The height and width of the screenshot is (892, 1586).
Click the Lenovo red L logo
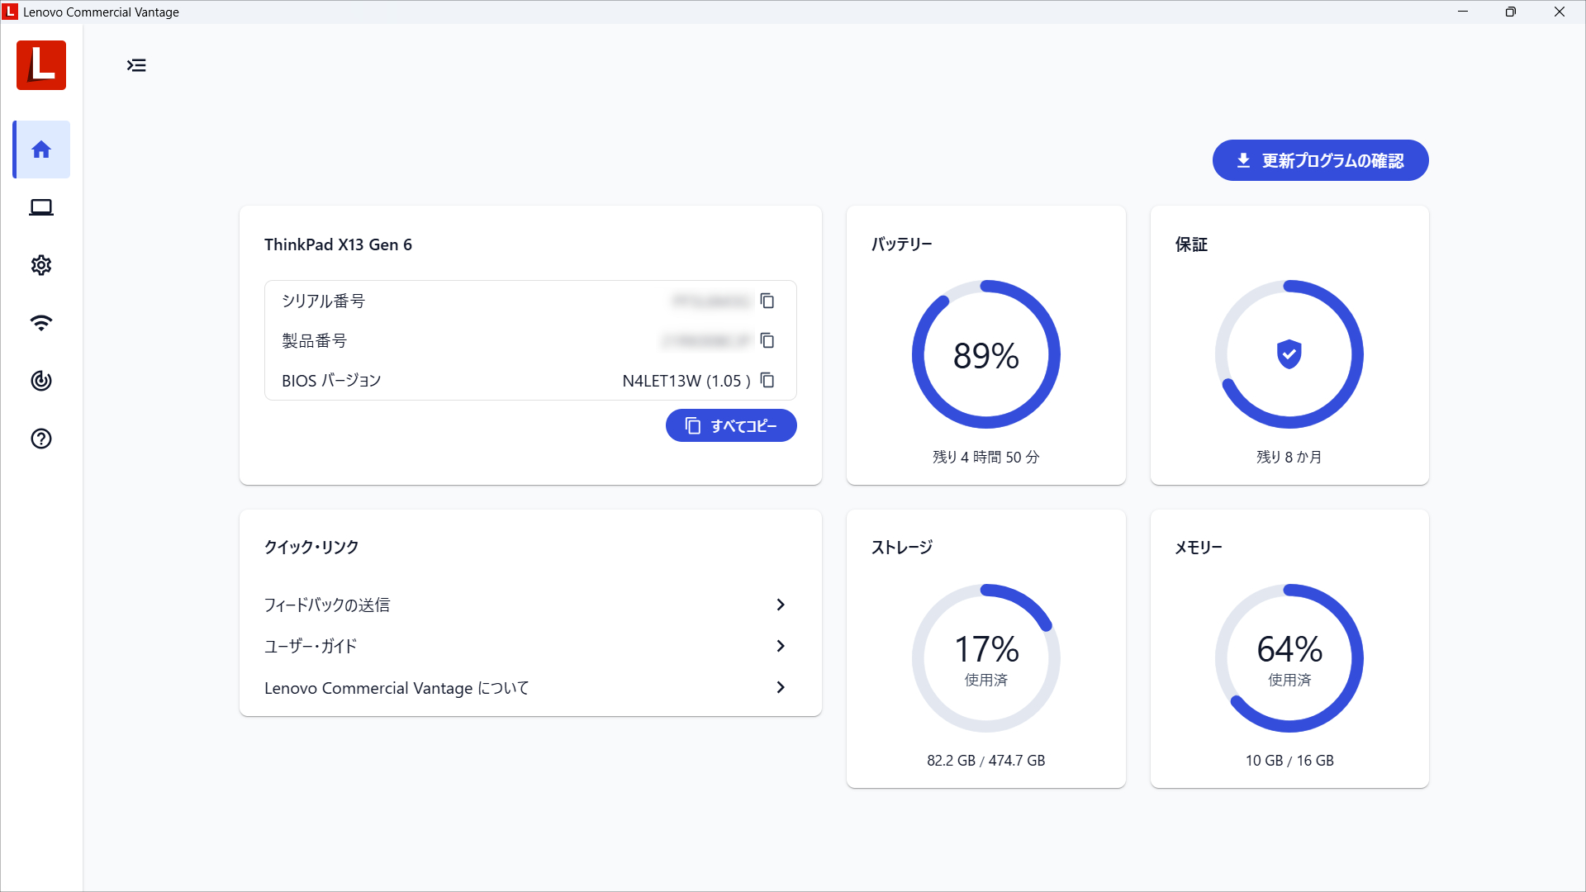coord(41,65)
